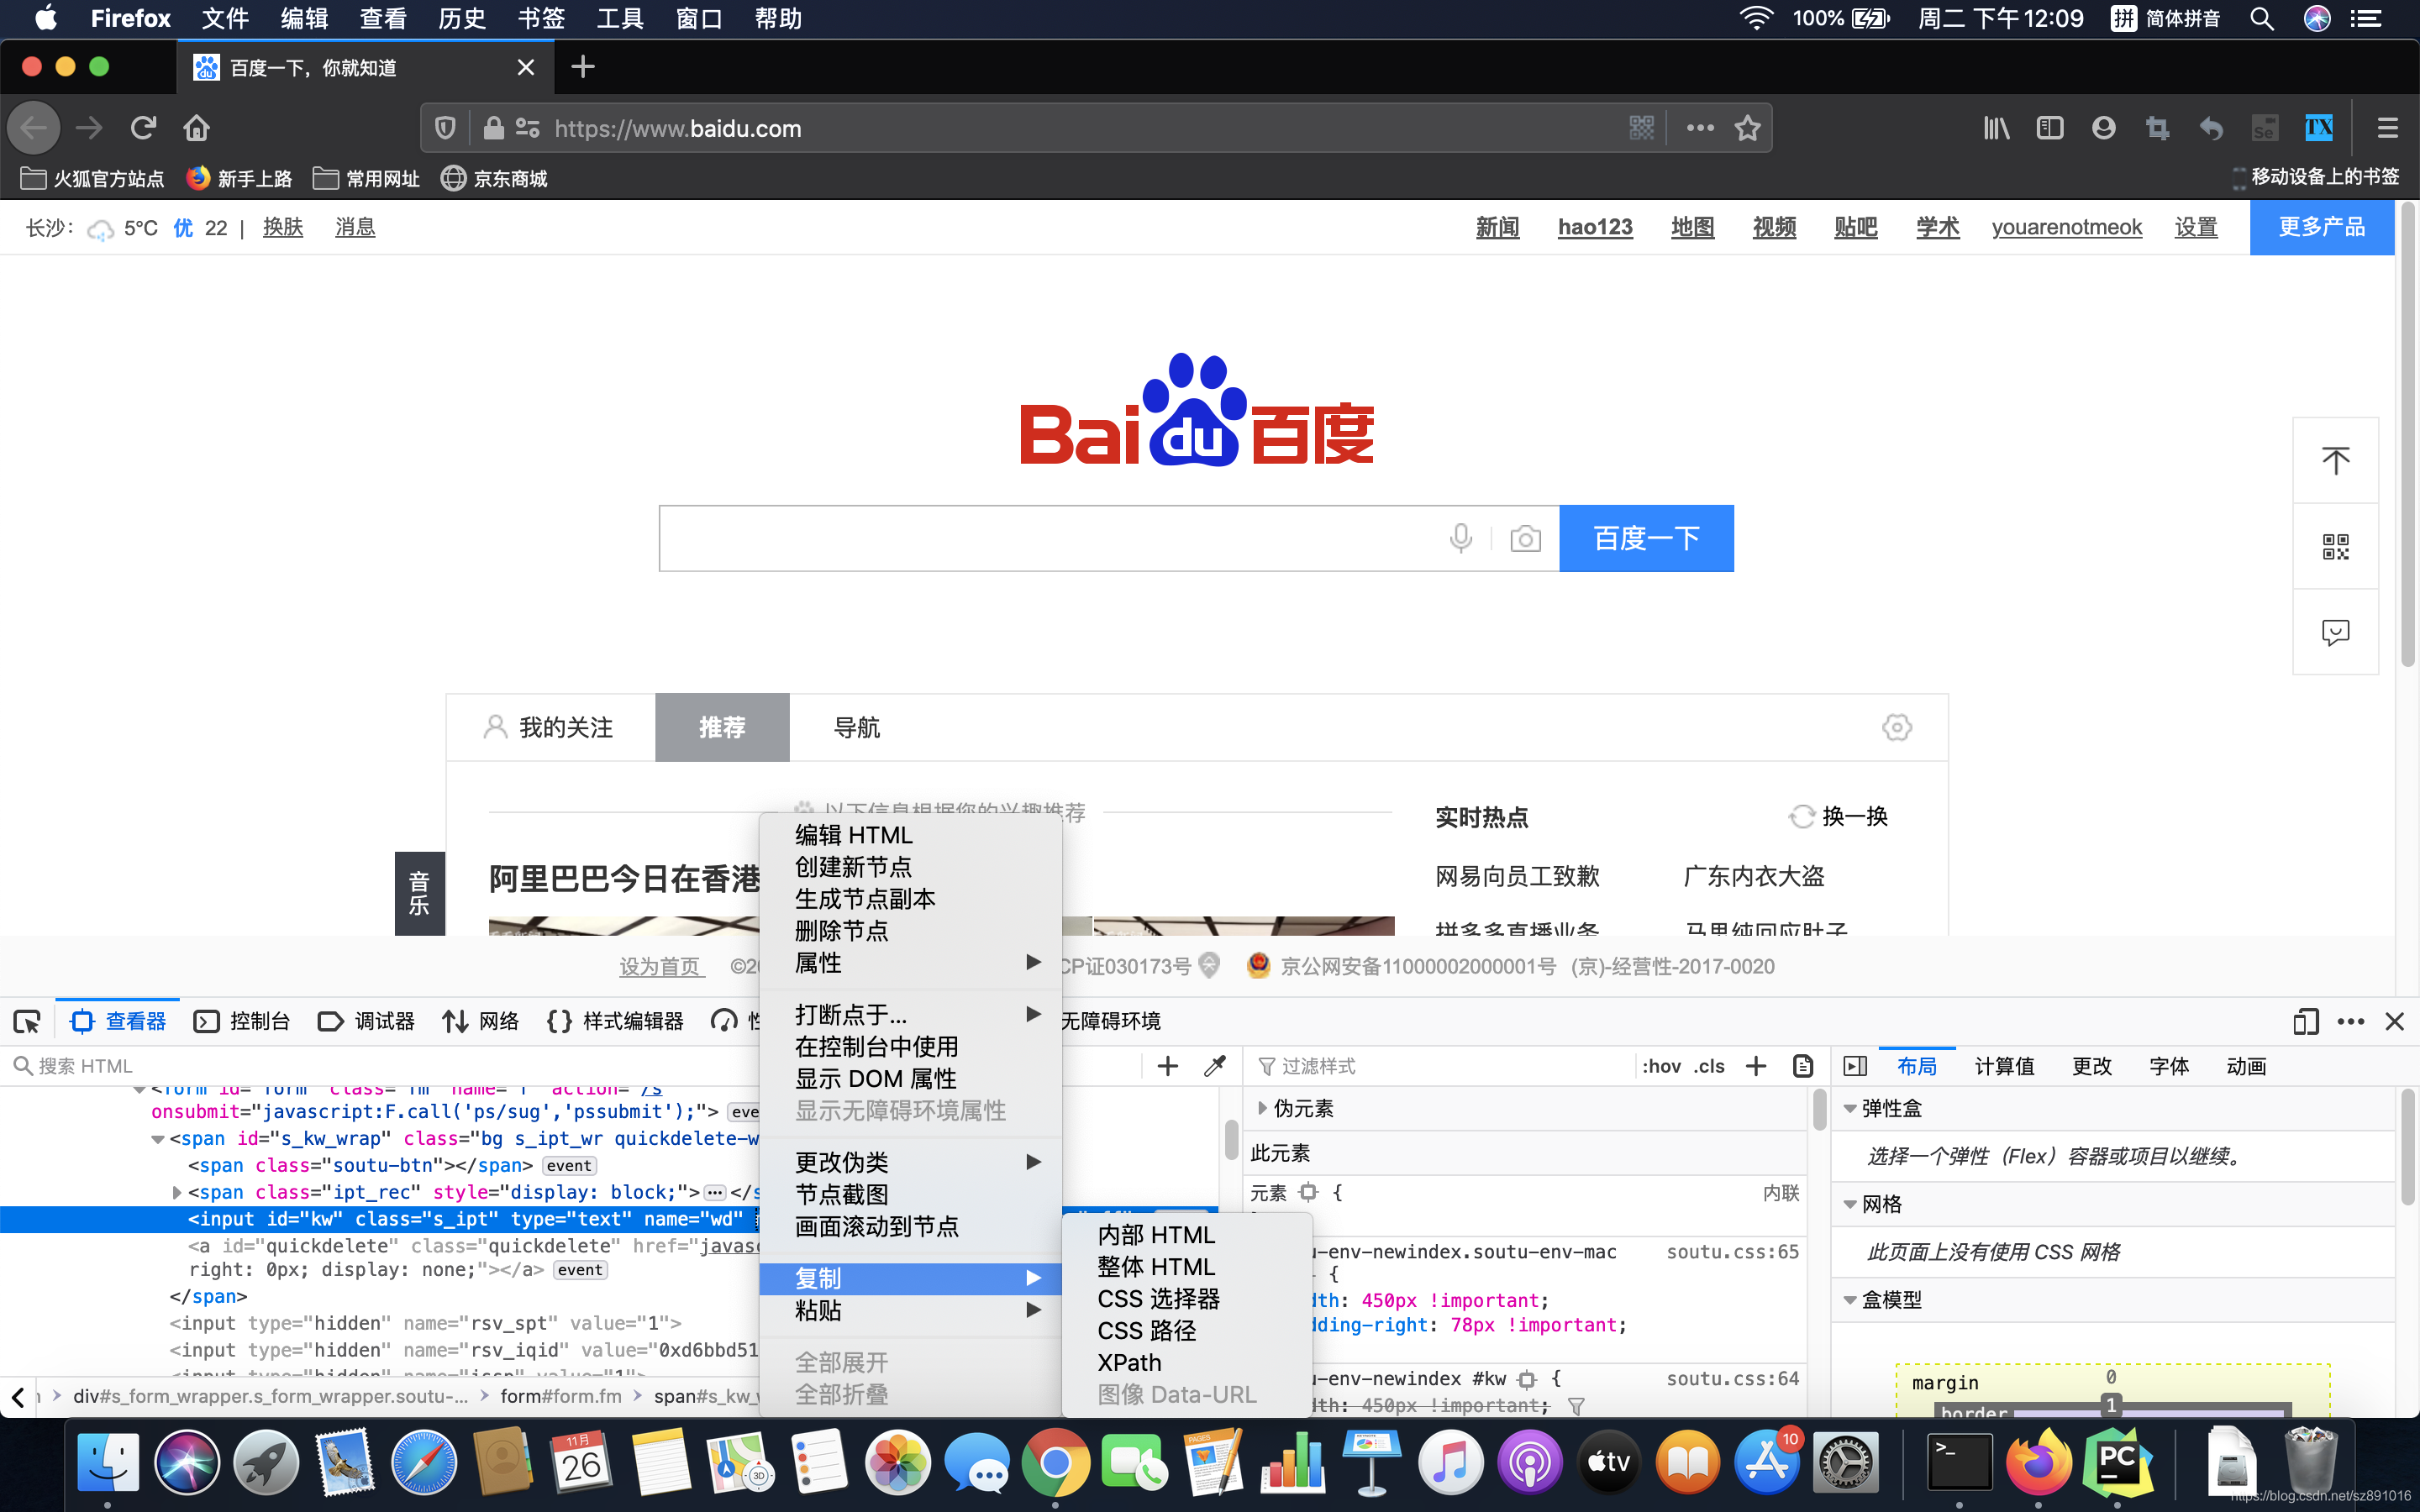Click the Firefox home button icon
The width and height of the screenshot is (2420, 1512).
pos(197,128)
